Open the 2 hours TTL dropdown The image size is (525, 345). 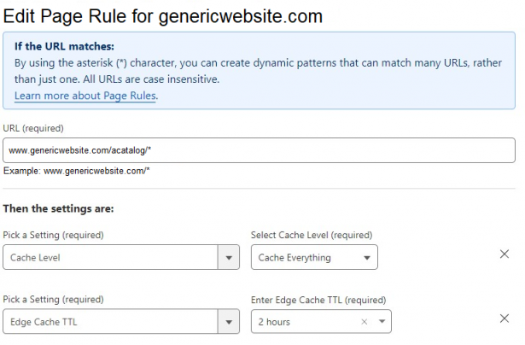[x=303, y=322]
